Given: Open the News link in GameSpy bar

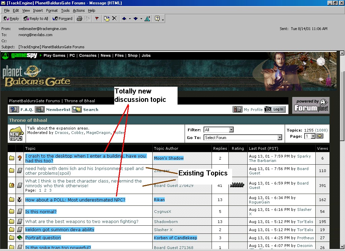Looking at the screenshot, I should (105, 56).
